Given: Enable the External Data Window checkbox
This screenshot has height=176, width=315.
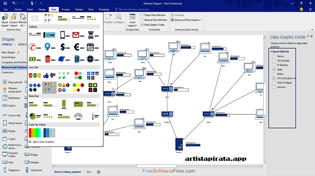Looking at the screenshot, I should coord(142,20).
